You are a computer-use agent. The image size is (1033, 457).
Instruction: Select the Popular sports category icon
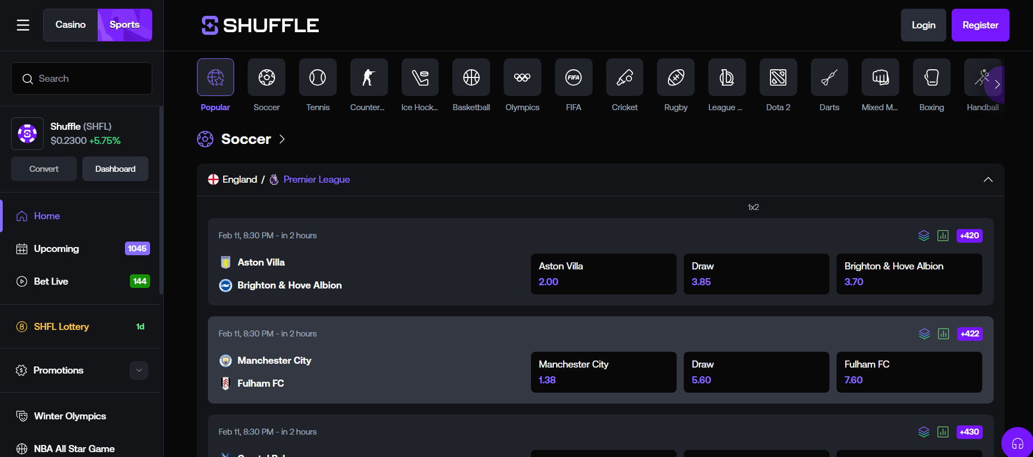click(x=216, y=77)
